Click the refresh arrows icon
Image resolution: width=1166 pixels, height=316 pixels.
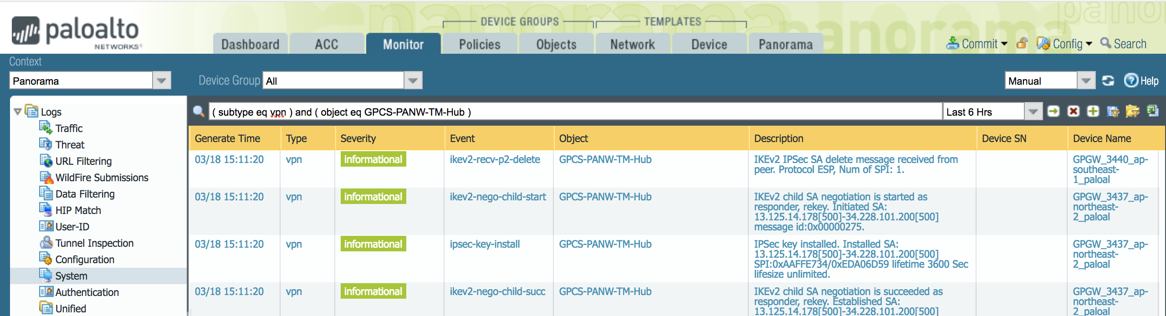click(1108, 81)
